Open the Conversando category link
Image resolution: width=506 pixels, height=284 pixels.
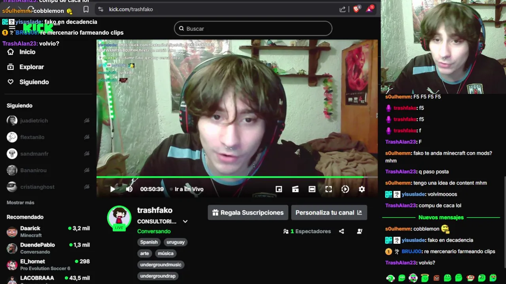tap(154, 231)
